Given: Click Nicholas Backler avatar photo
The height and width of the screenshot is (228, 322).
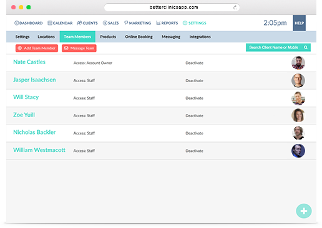Looking at the screenshot, I should 298,133.
